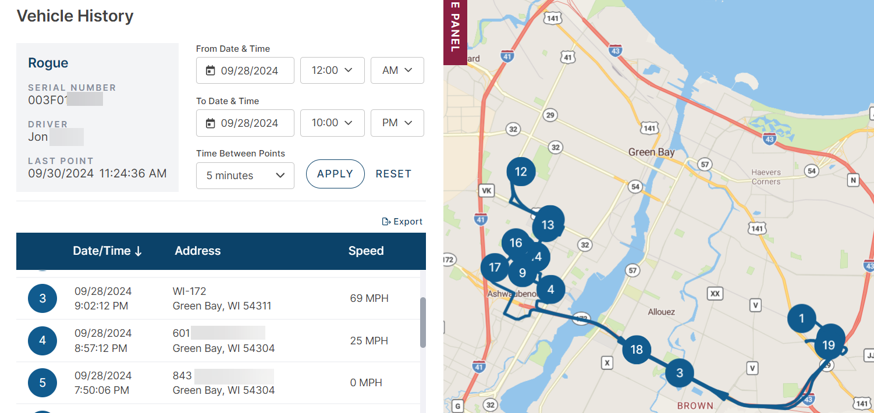Click the Address column header
The height and width of the screenshot is (413, 874).
(198, 251)
